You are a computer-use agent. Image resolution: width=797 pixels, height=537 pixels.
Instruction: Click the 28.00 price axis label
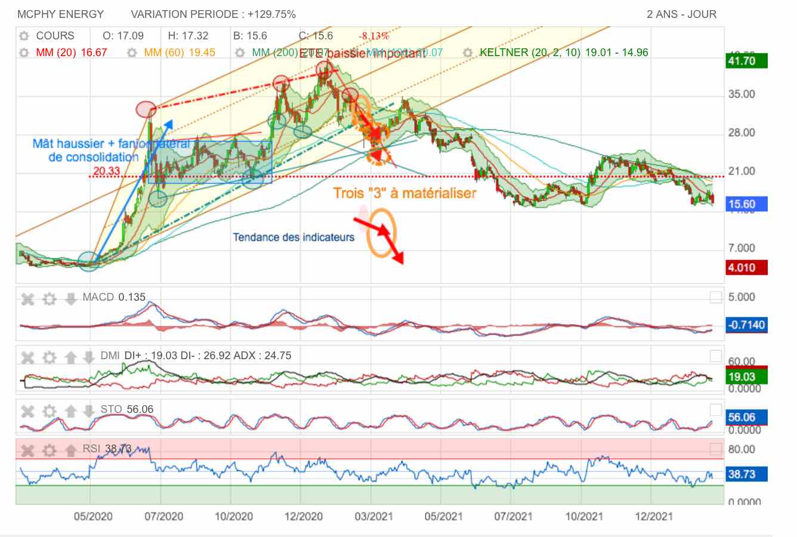point(742,132)
